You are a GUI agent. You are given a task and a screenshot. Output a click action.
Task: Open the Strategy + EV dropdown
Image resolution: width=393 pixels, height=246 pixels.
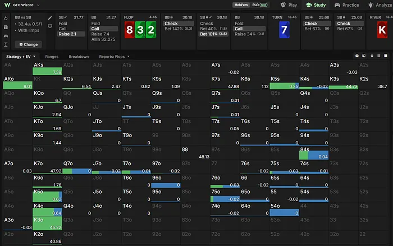21,56
